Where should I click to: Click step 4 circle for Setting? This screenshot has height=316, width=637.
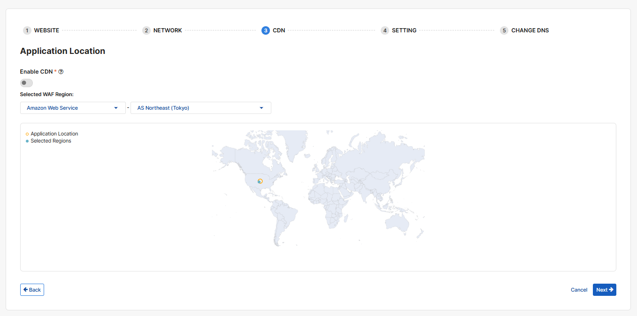(x=385, y=30)
